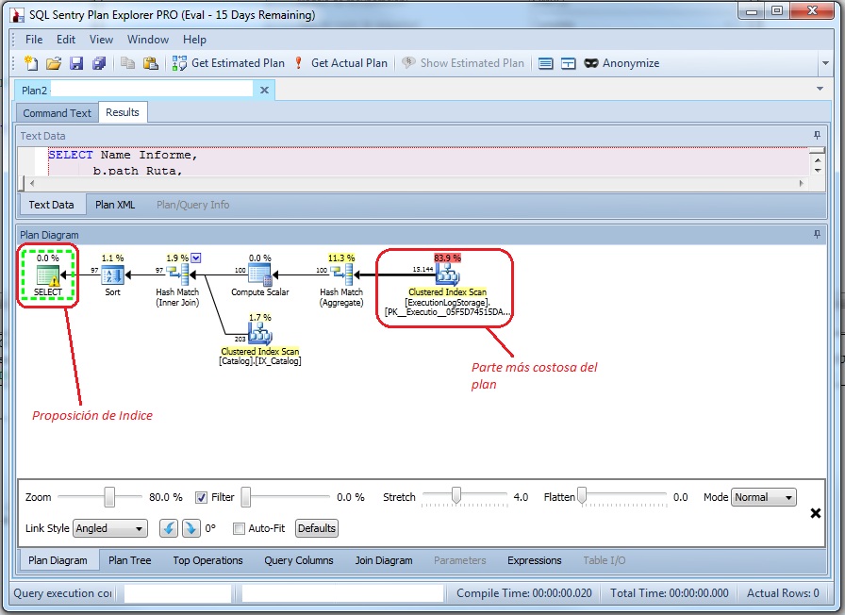Select the SELECT node icon in plan
The width and height of the screenshot is (845, 615).
click(47, 275)
